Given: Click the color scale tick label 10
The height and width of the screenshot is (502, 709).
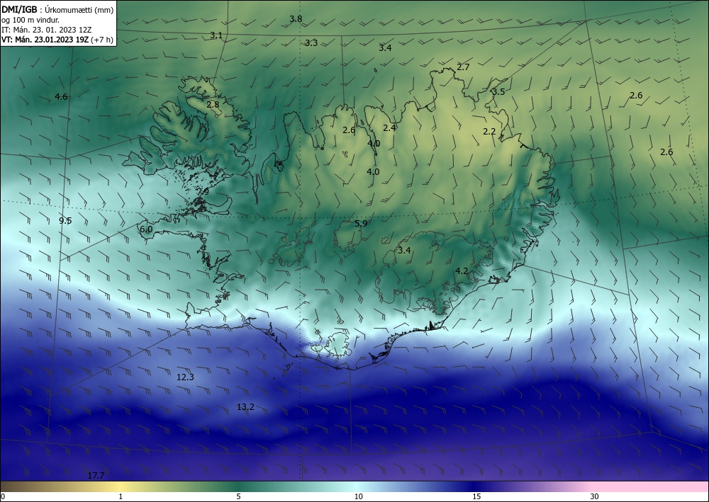Looking at the screenshot, I should (358, 496).
